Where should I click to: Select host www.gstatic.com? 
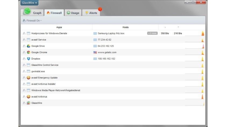click(x=107, y=52)
